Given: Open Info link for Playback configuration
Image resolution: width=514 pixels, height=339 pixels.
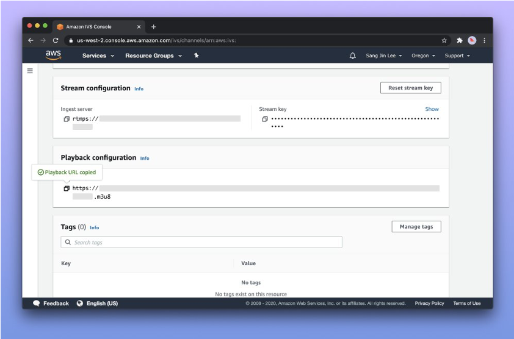Looking at the screenshot, I should pos(145,158).
